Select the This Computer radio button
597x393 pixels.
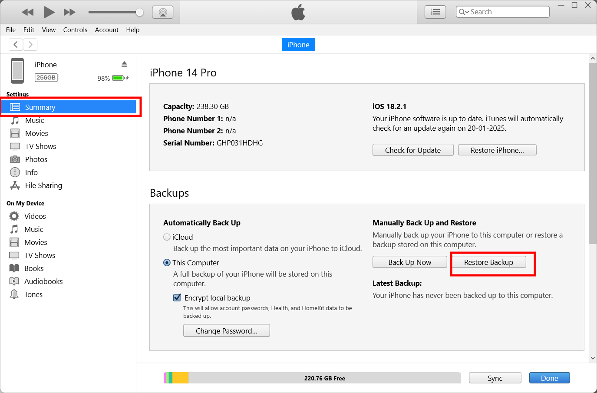pos(167,263)
